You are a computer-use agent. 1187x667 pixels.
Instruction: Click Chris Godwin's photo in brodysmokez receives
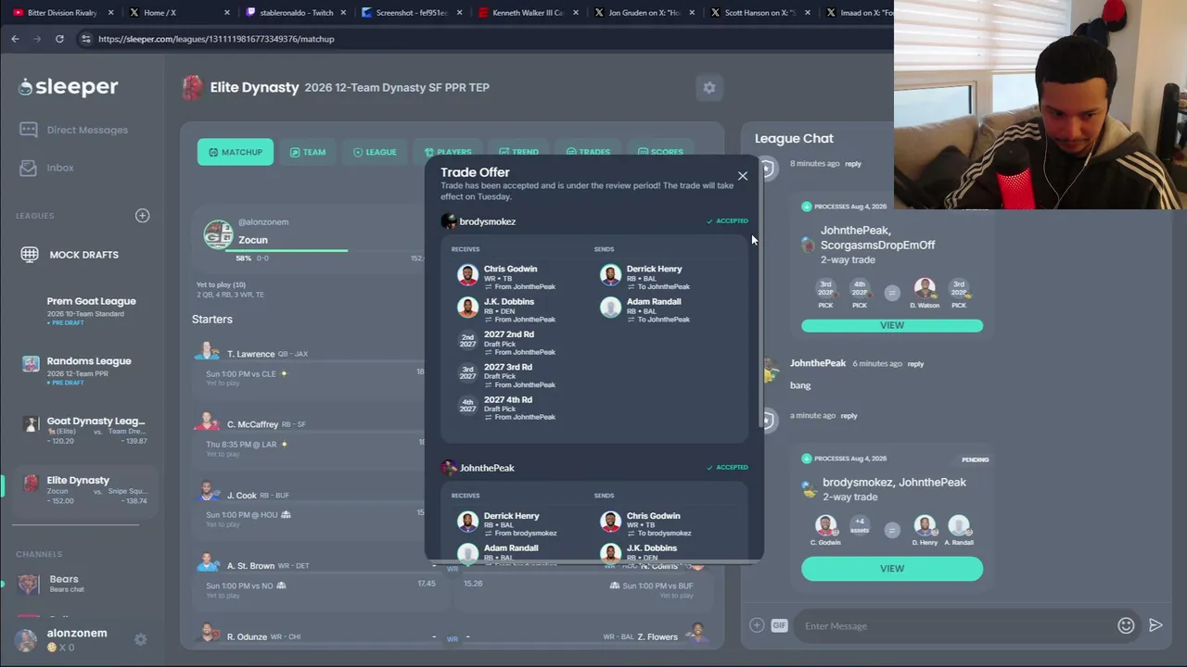tap(467, 274)
